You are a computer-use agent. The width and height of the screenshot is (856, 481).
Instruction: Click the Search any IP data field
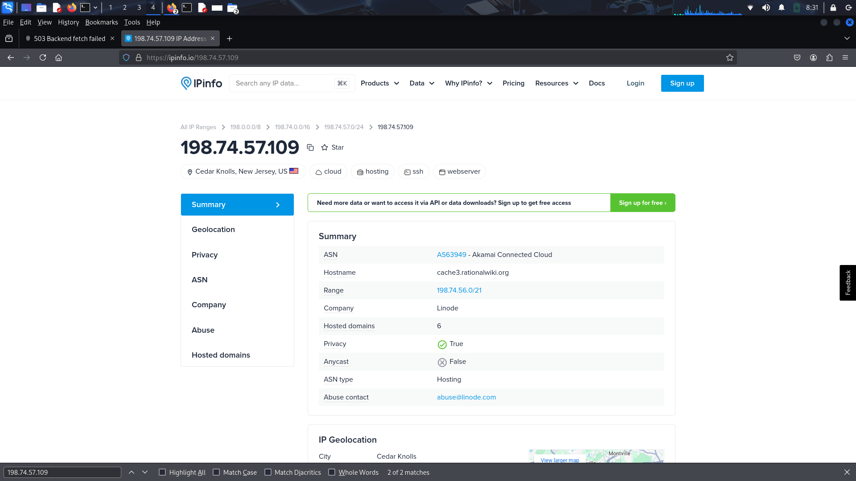coord(283,83)
